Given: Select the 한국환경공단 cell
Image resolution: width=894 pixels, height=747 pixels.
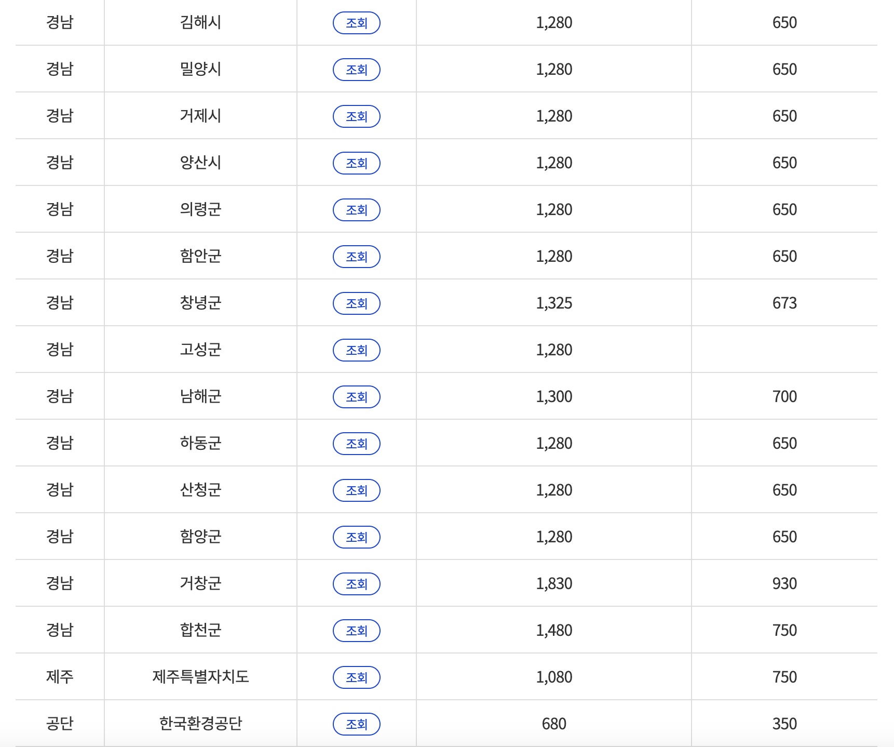Looking at the screenshot, I should 200,724.
